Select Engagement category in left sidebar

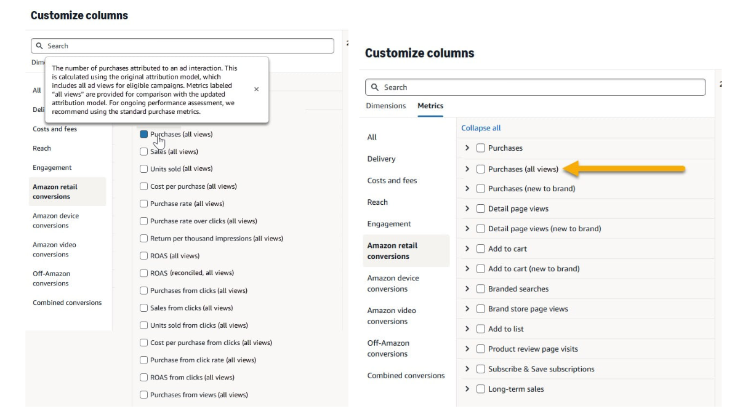[52, 167]
